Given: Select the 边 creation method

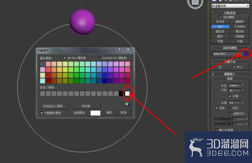Looking at the screenshot, I should pos(215,67).
